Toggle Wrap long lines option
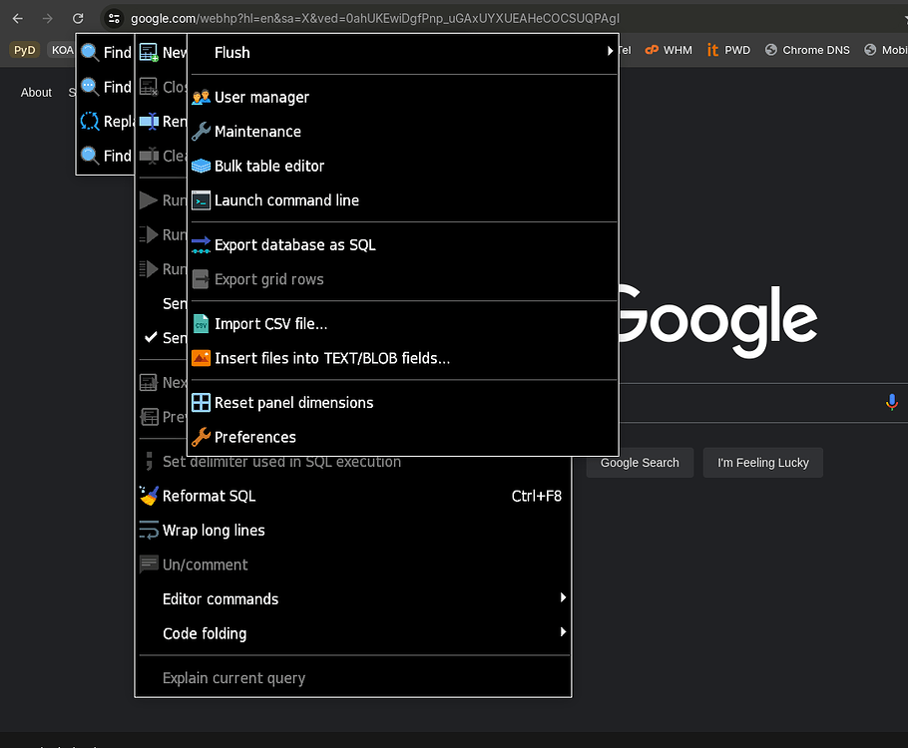Screen dimensions: 908x748 (214, 531)
